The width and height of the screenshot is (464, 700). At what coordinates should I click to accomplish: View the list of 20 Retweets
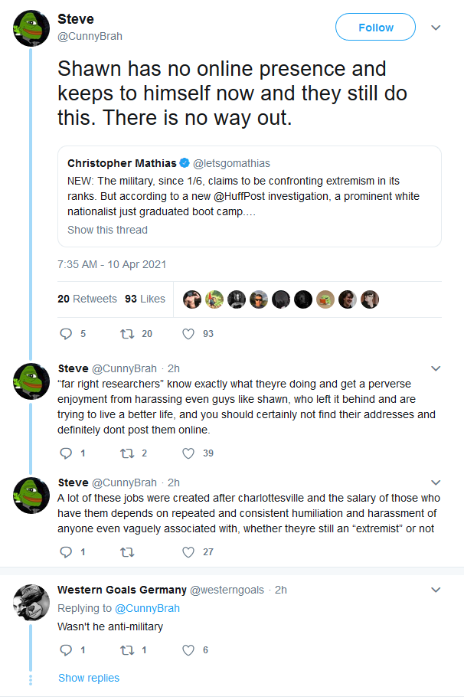click(87, 299)
